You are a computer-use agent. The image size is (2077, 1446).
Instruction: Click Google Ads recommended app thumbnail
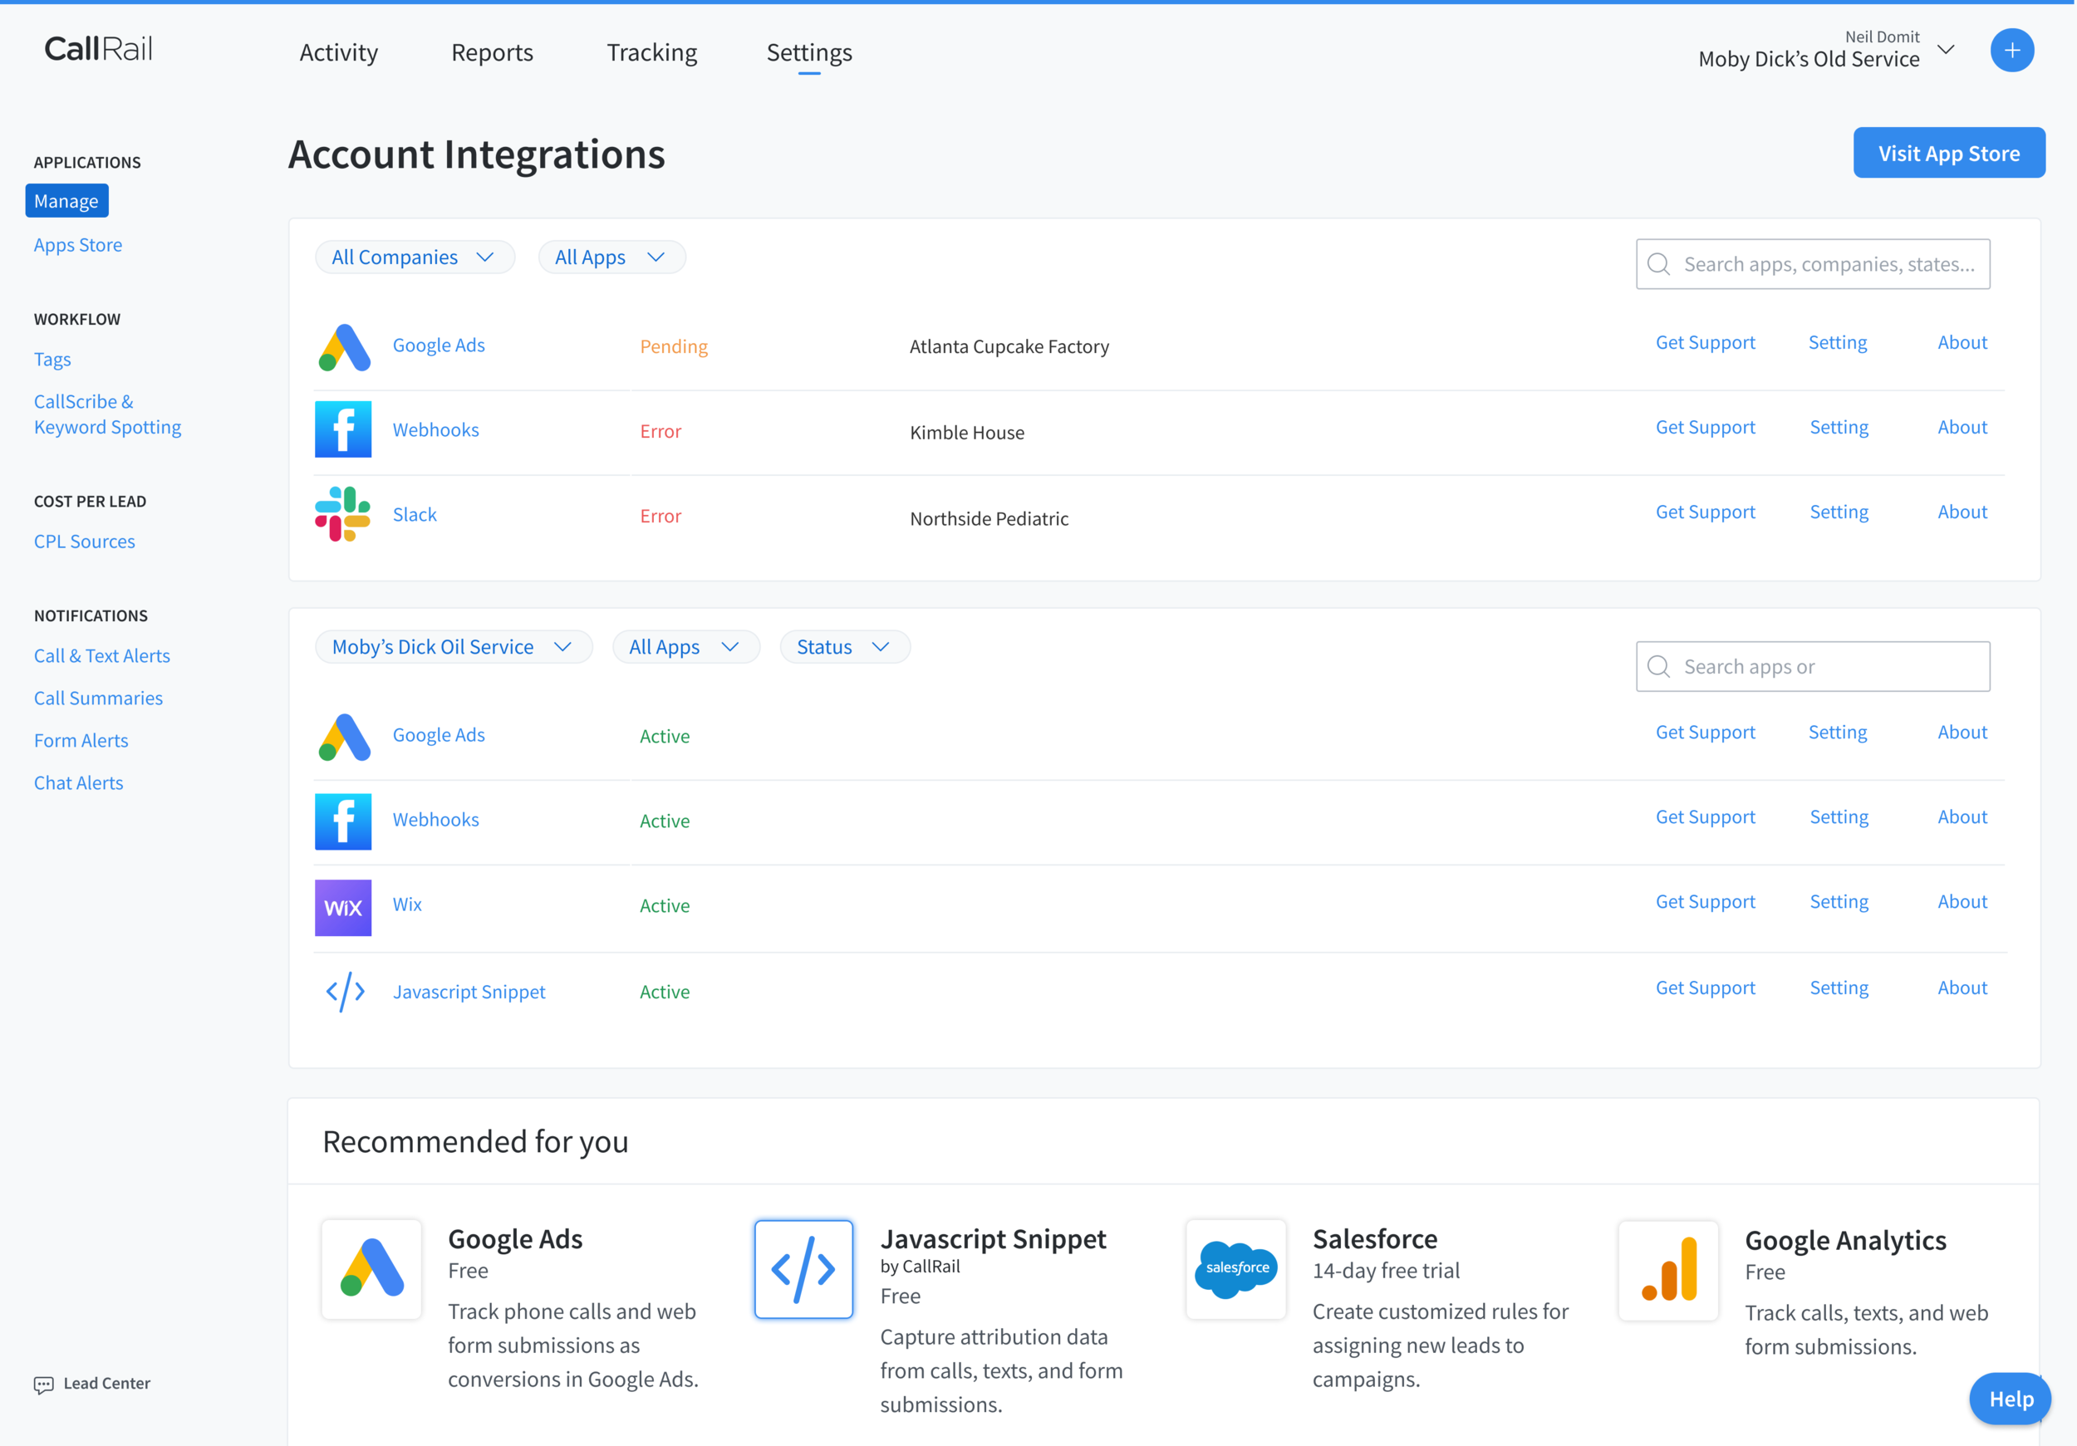click(x=372, y=1269)
